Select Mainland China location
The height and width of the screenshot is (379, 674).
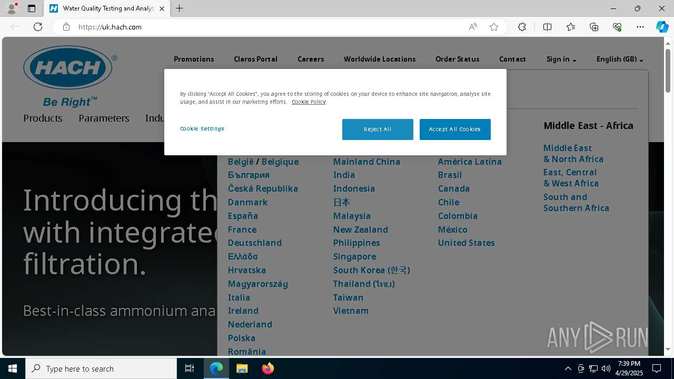366,162
